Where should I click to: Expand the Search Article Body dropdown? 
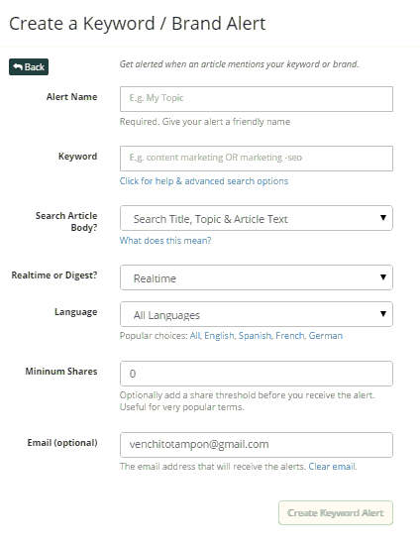[257, 218]
